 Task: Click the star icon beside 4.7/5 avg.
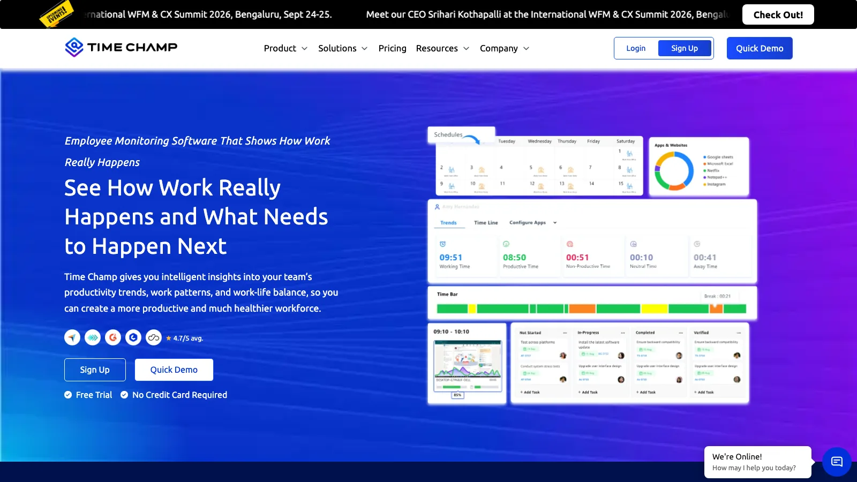click(169, 338)
